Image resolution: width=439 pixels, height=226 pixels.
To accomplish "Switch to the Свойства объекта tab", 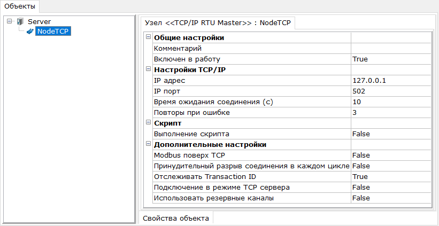I will [x=176, y=218].
